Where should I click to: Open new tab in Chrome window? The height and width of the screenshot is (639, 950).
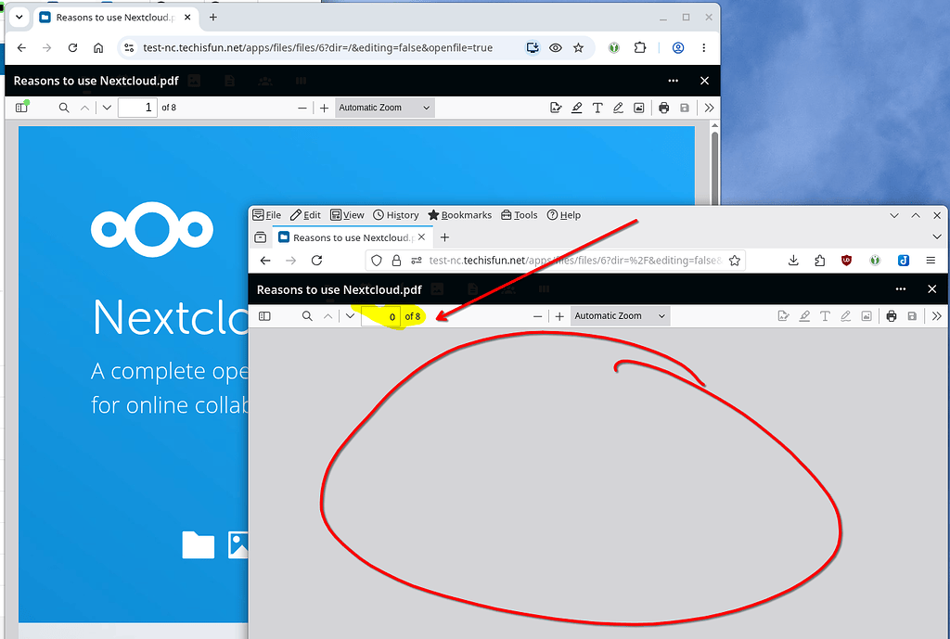(212, 17)
